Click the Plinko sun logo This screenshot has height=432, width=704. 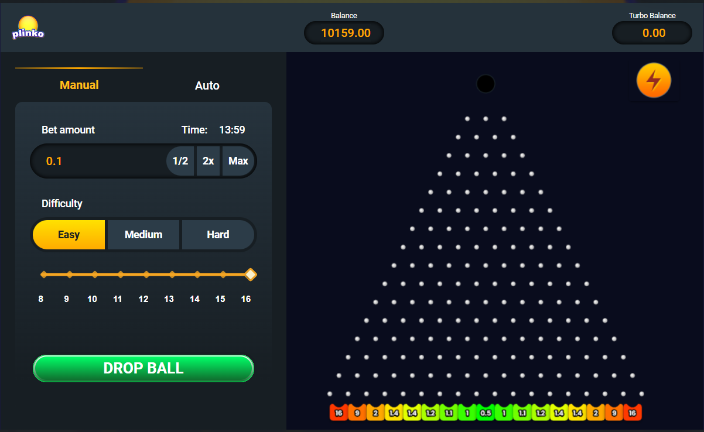28,28
